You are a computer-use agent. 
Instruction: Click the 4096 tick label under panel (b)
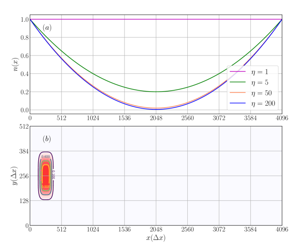(282, 229)
